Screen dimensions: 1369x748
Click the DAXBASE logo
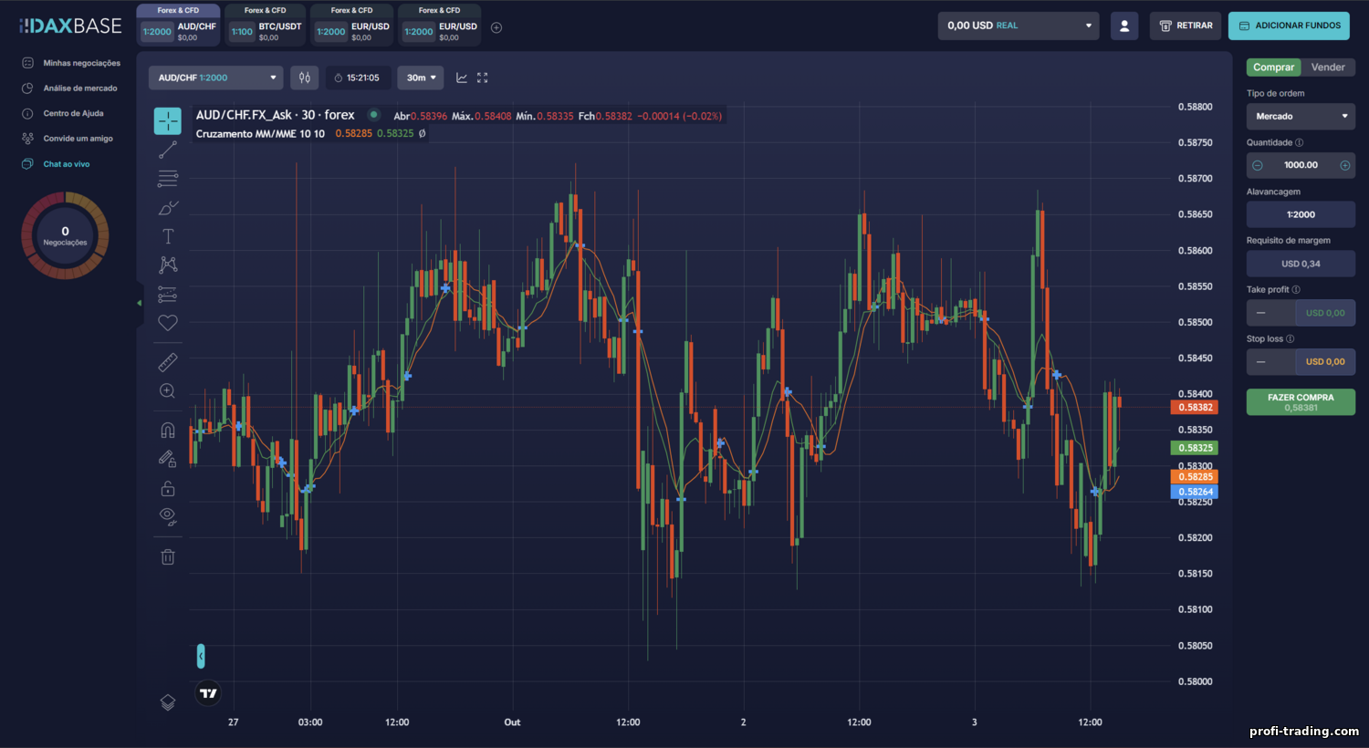click(71, 26)
